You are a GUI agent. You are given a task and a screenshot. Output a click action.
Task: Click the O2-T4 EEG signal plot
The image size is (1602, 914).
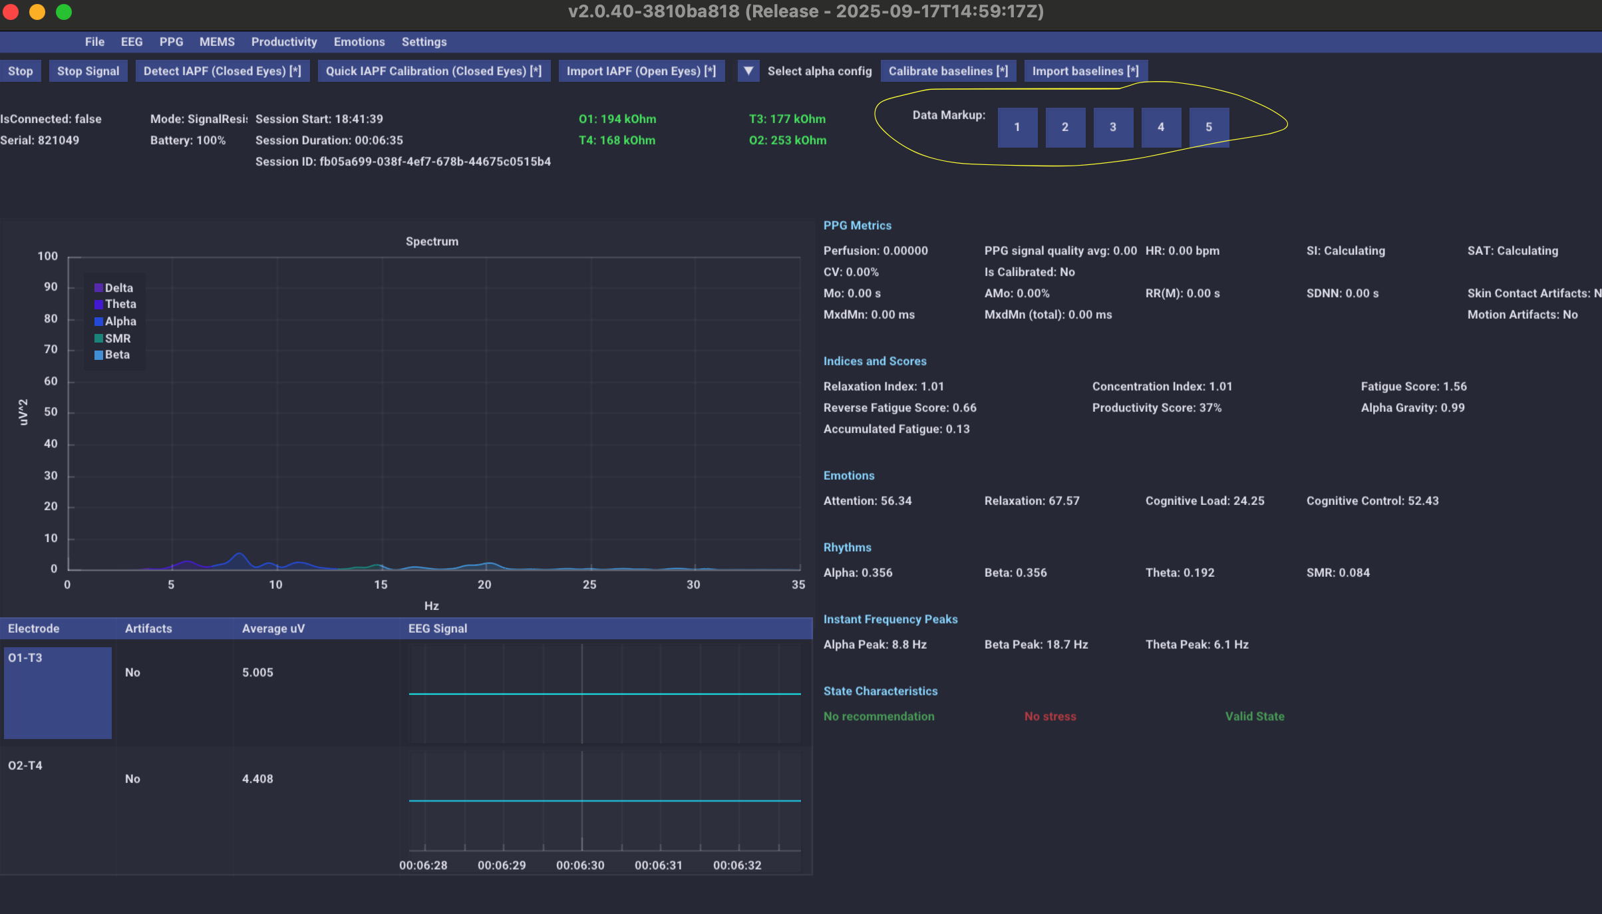pyautogui.click(x=605, y=801)
